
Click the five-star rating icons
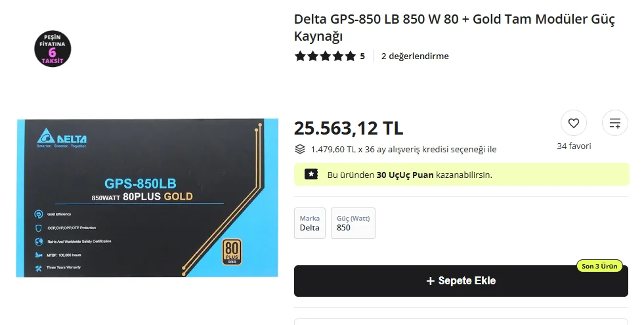coord(325,56)
